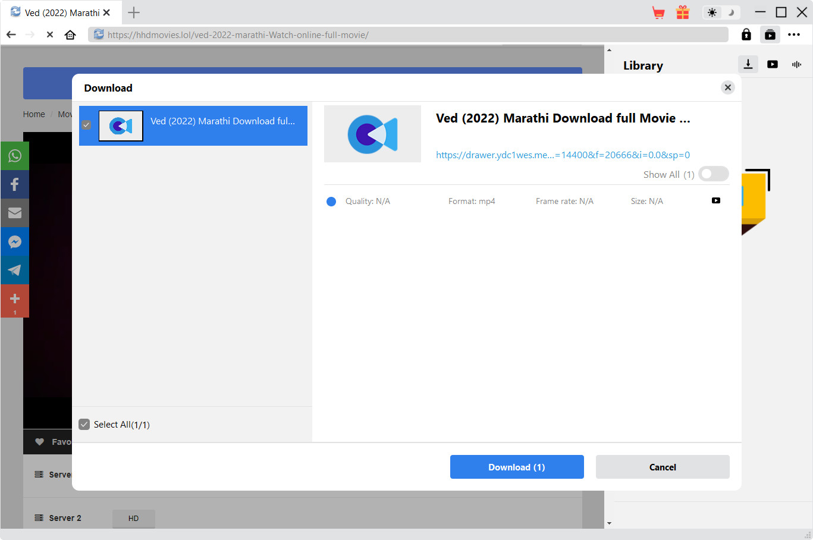Click the scroll down arrow of Library panel
The width and height of the screenshot is (813, 540).
tap(609, 523)
